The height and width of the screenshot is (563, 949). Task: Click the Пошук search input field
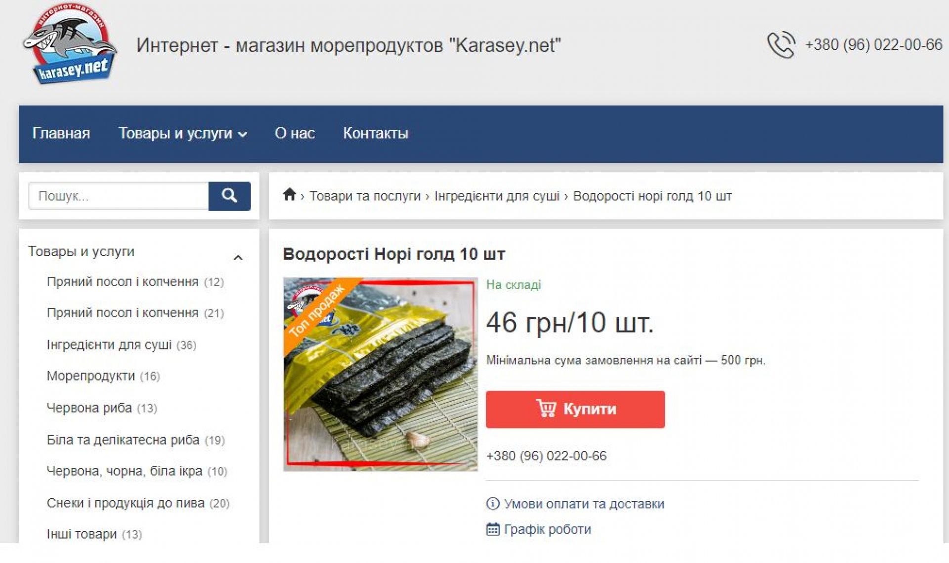coord(119,196)
